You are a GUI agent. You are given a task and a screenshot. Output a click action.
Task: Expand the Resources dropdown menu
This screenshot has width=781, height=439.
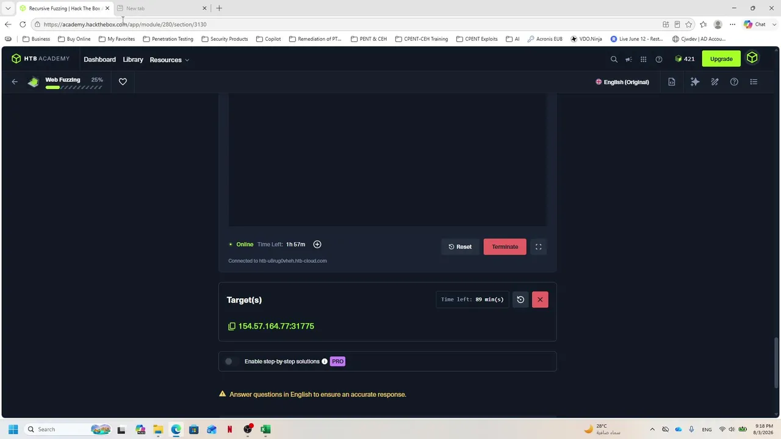point(169,60)
